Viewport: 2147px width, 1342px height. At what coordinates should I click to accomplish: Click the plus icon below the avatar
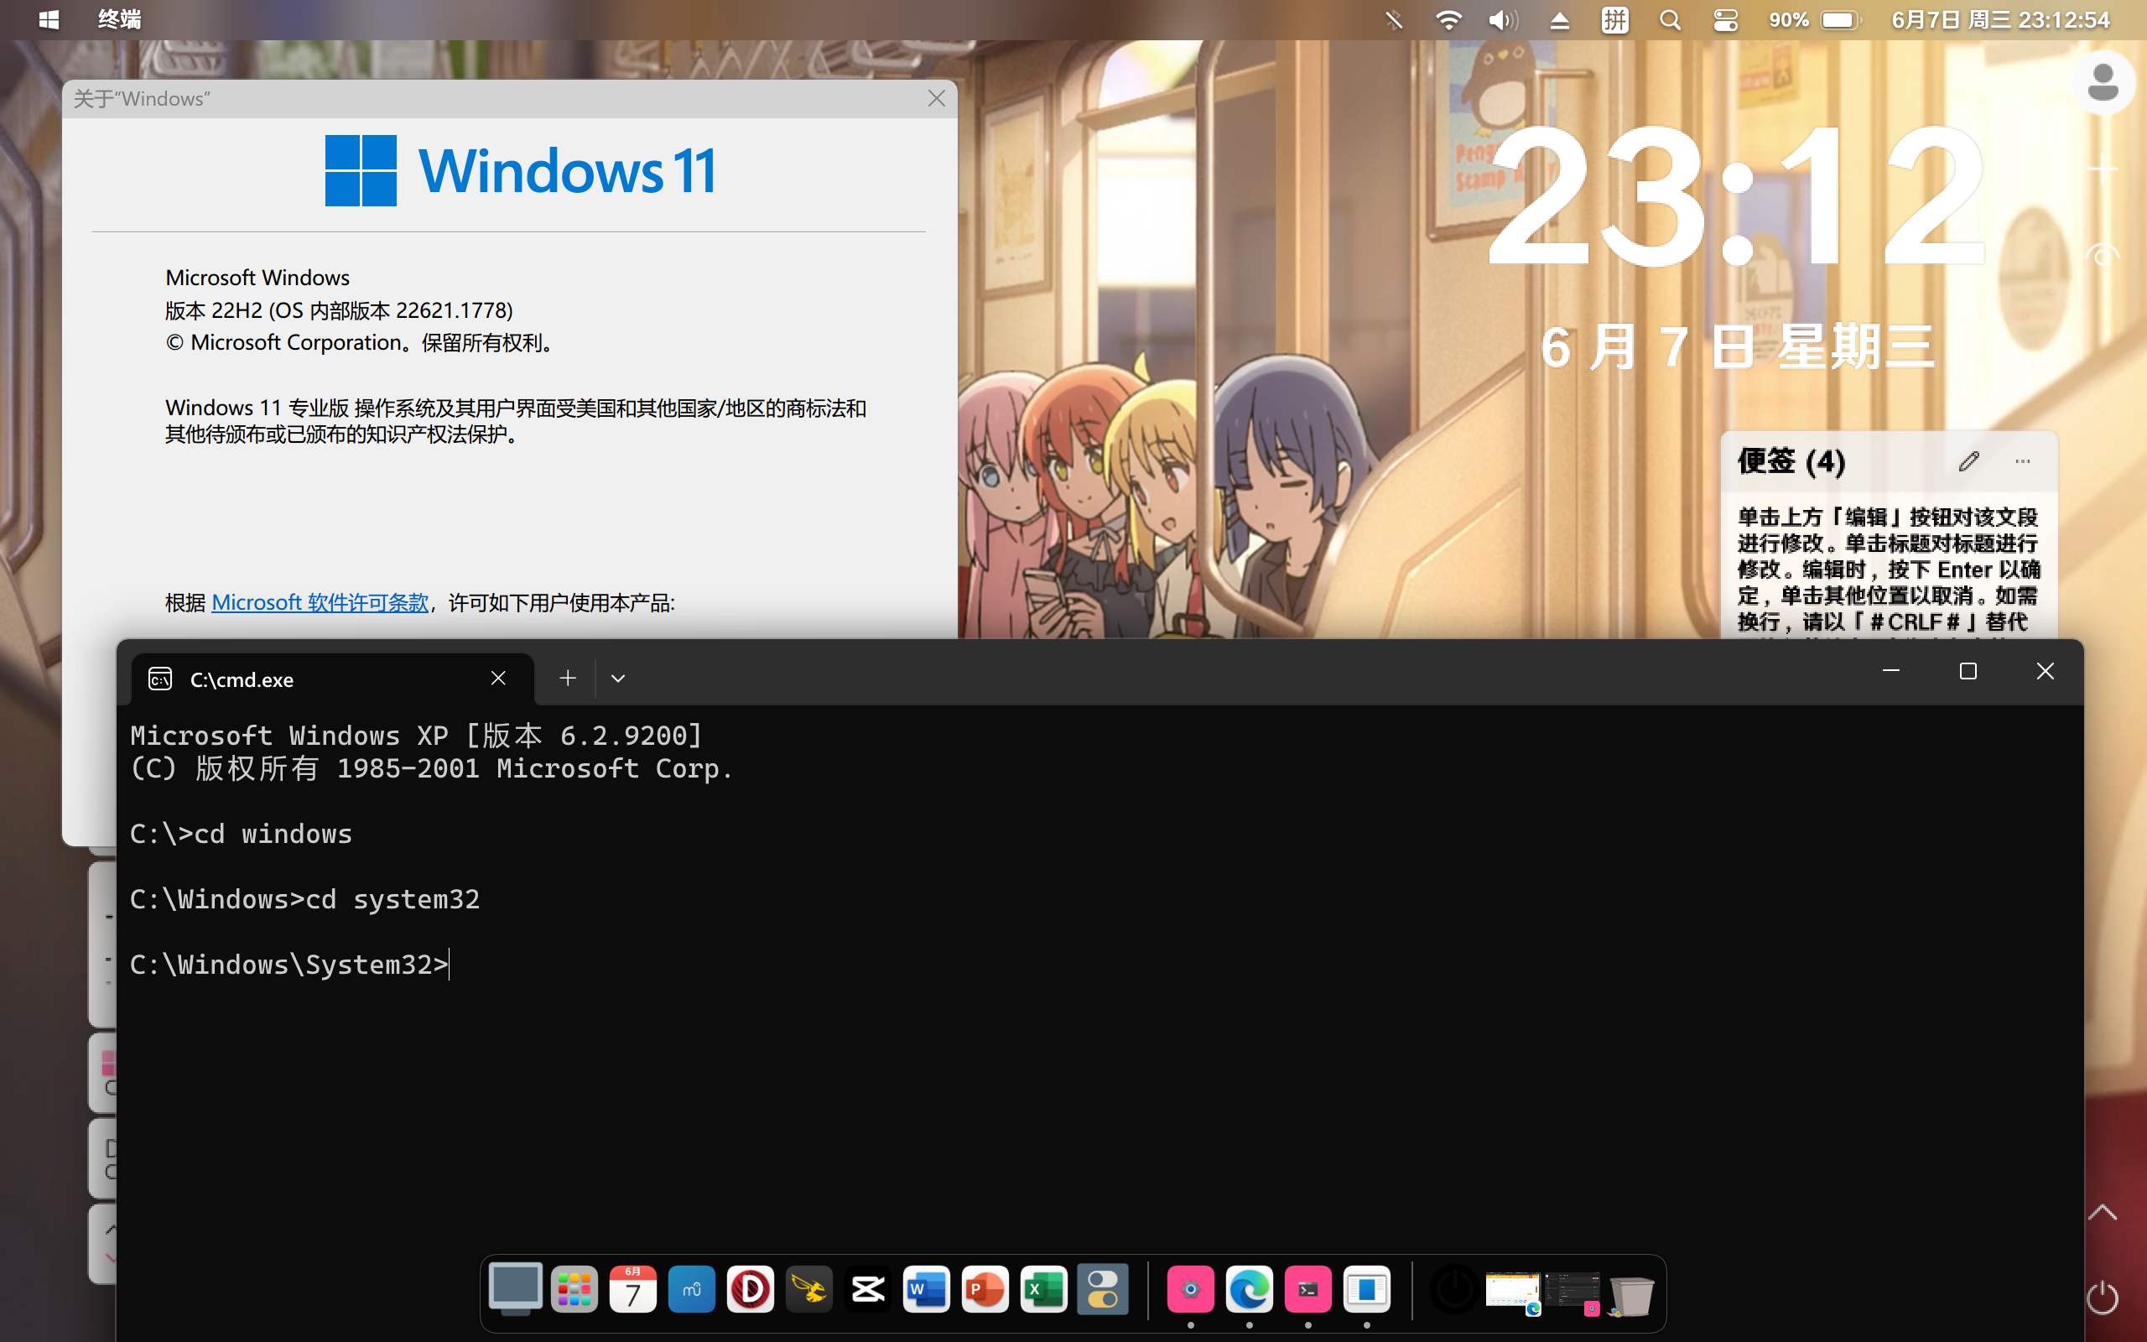(x=2103, y=169)
